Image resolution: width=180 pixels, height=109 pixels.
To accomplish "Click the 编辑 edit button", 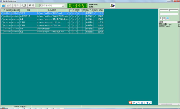I will coord(31,5).
